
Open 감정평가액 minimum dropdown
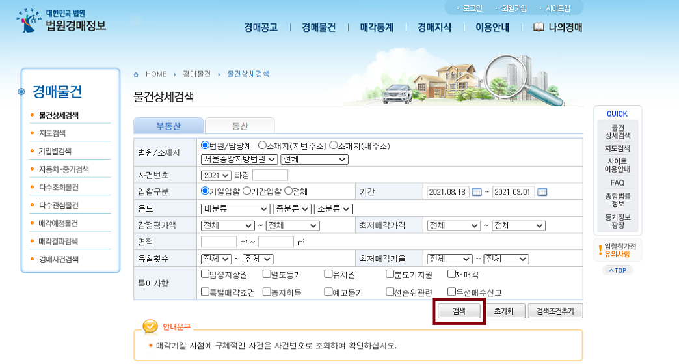(x=228, y=226)
